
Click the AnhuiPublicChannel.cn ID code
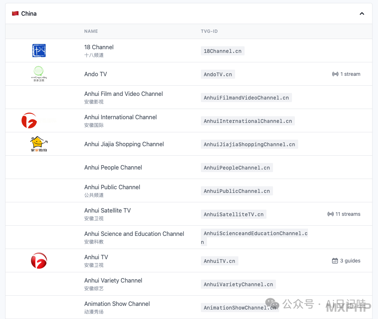237,191
